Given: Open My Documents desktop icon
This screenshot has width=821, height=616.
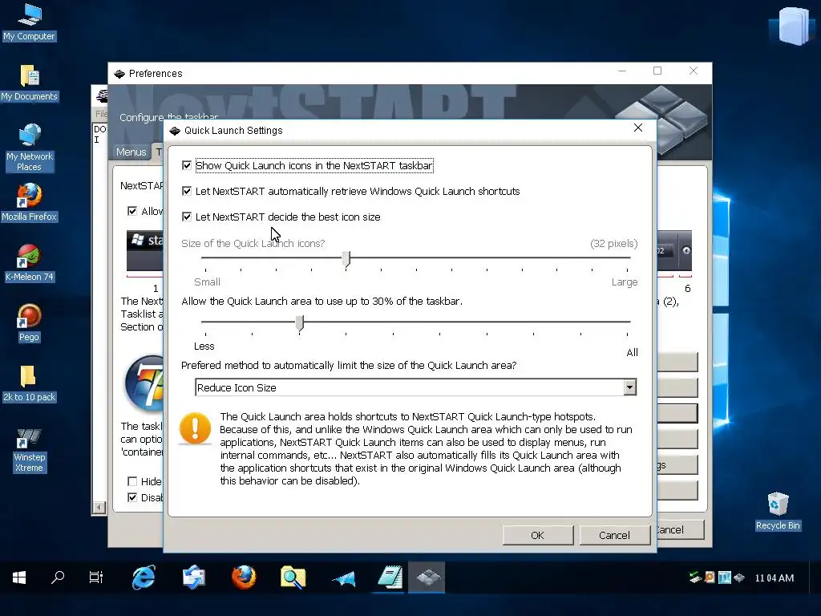Looking at the screenshot, I should pyautogui.click(x=29, y=83).
